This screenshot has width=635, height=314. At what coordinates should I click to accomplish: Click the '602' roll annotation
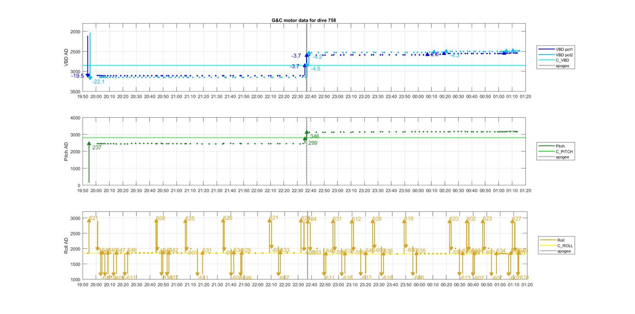(471, 219)
